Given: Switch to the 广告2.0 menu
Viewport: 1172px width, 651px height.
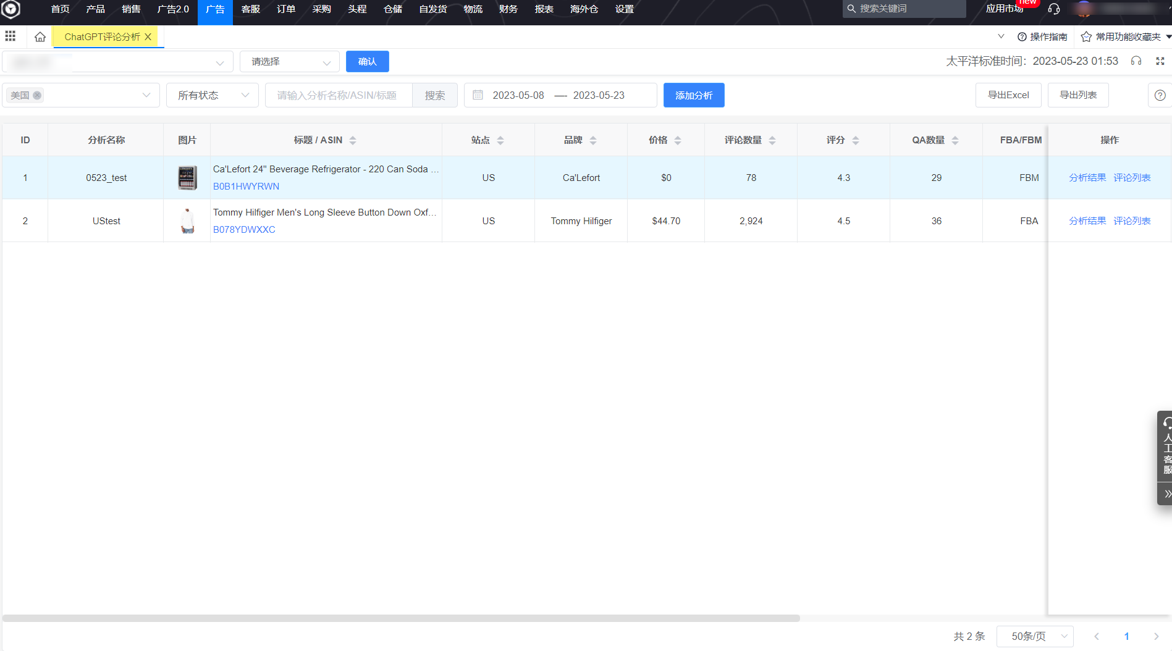Looking at the screenshot, I should (x=173, y=9).
